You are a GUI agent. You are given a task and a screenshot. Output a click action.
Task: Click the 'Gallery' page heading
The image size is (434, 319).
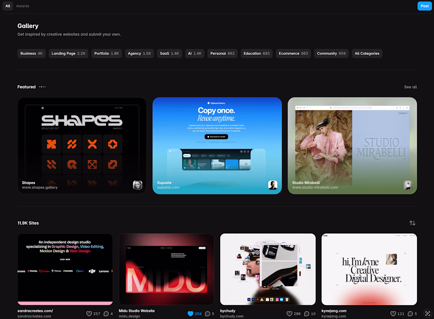point(28,26)
